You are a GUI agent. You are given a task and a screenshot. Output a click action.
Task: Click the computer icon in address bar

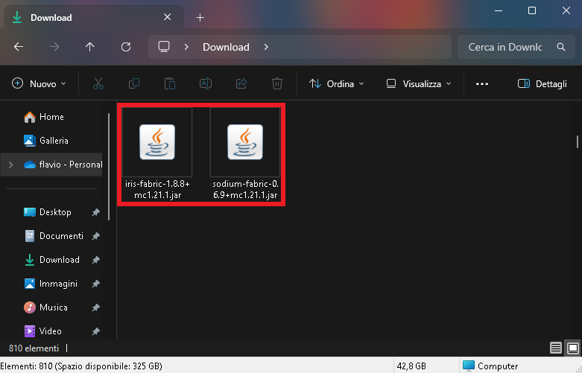pyautogui.click(x=164, y=47)
